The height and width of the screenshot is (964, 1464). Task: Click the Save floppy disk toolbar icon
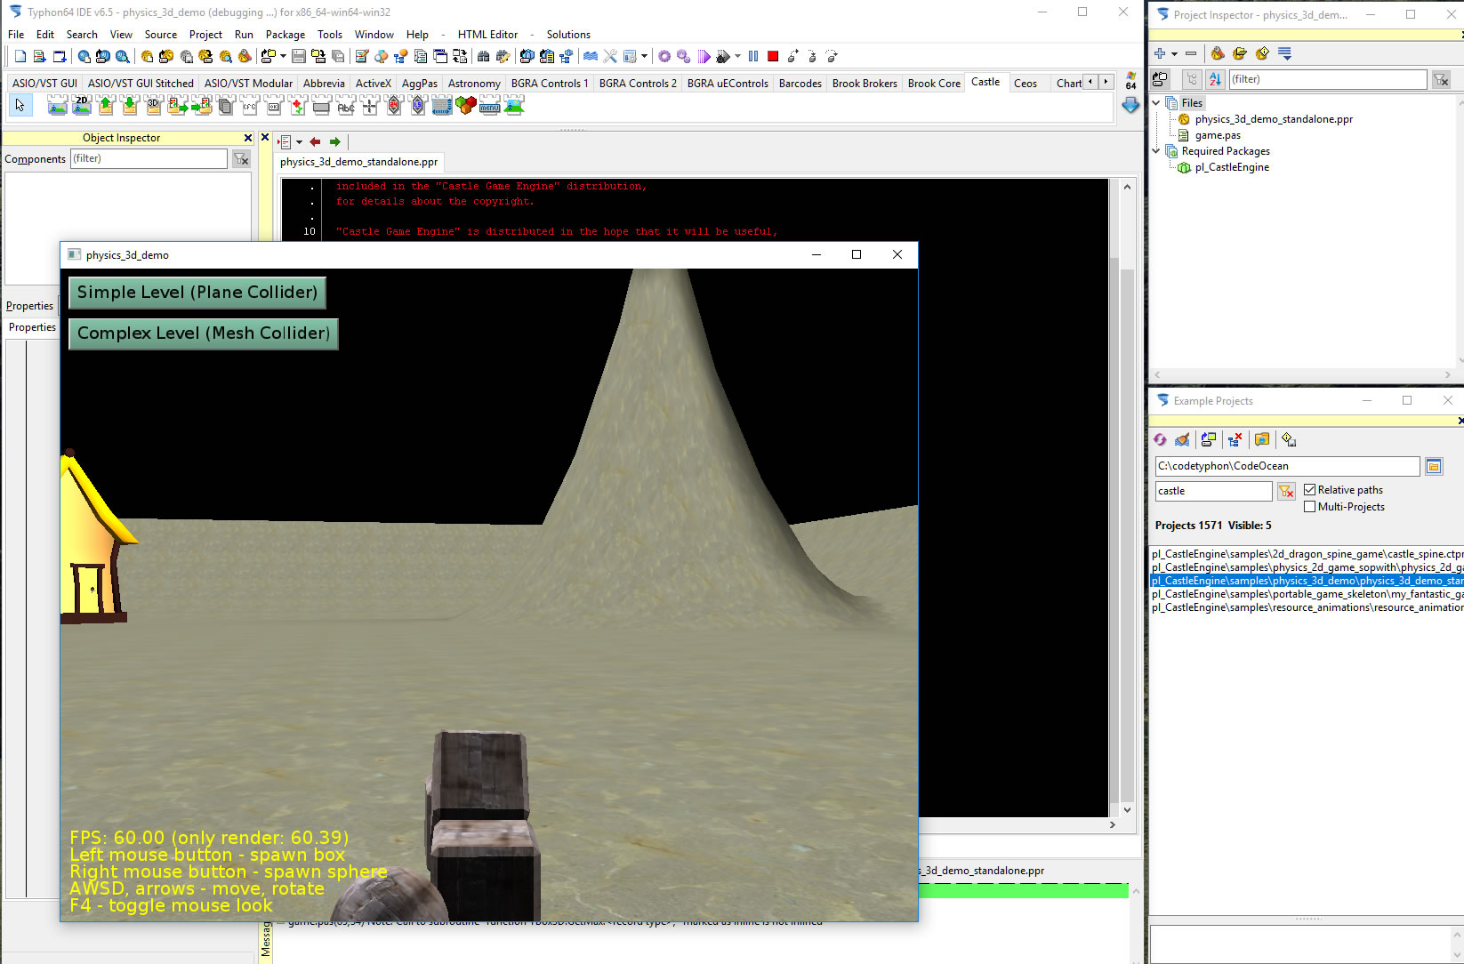point(299,56)
